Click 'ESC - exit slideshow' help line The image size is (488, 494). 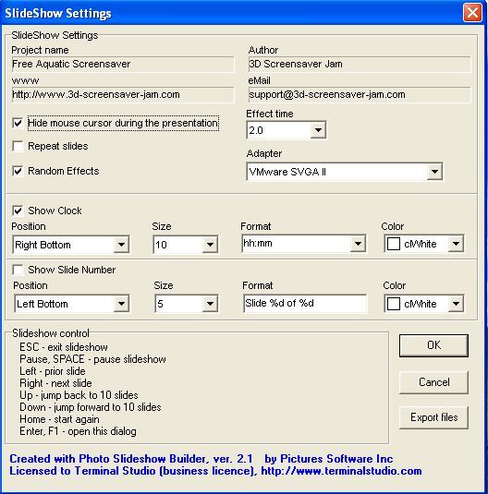tap(64, 347)
